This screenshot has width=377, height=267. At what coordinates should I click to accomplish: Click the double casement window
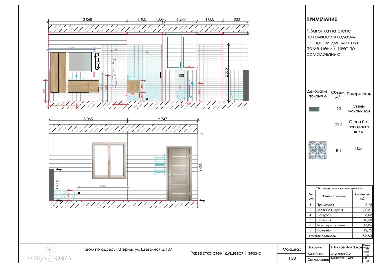[109, 161]
